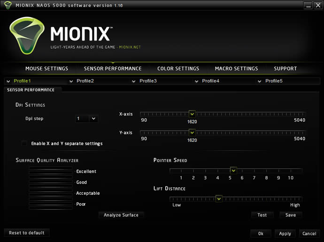Click the Cancel button
The height and width of the screenshot is (242, 324).
click(x=309, y=234)
